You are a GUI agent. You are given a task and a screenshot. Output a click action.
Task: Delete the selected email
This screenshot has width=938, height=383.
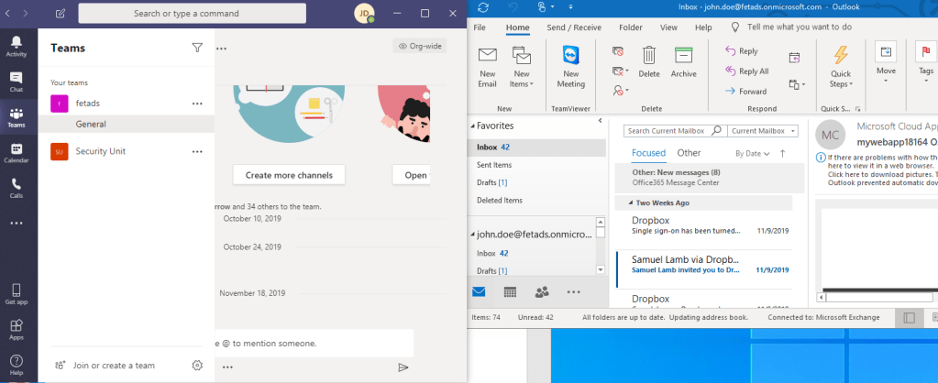649,61
